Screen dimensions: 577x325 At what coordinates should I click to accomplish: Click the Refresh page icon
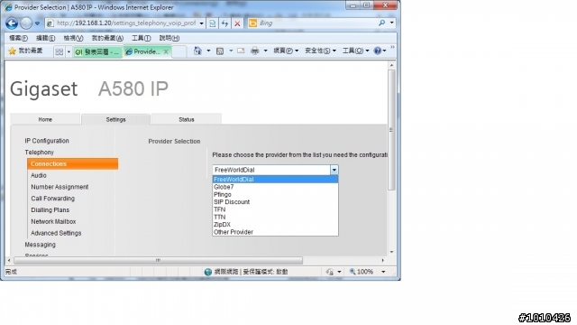(224, 23)
